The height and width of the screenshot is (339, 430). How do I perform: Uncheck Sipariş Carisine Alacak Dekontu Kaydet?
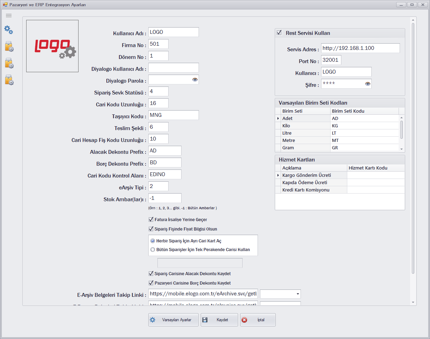click(x=151, y=274)
